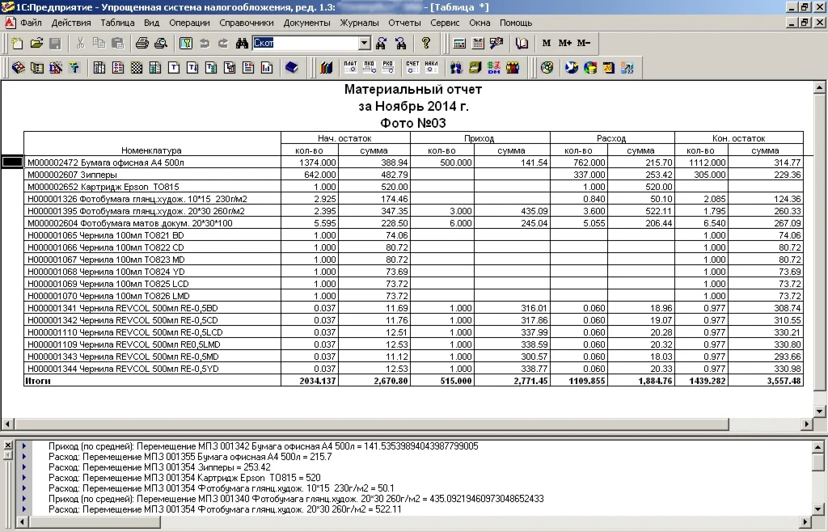Click the M- memory subtract button
Viewport: 828px width, 532px height.
[x=584, y=43]
